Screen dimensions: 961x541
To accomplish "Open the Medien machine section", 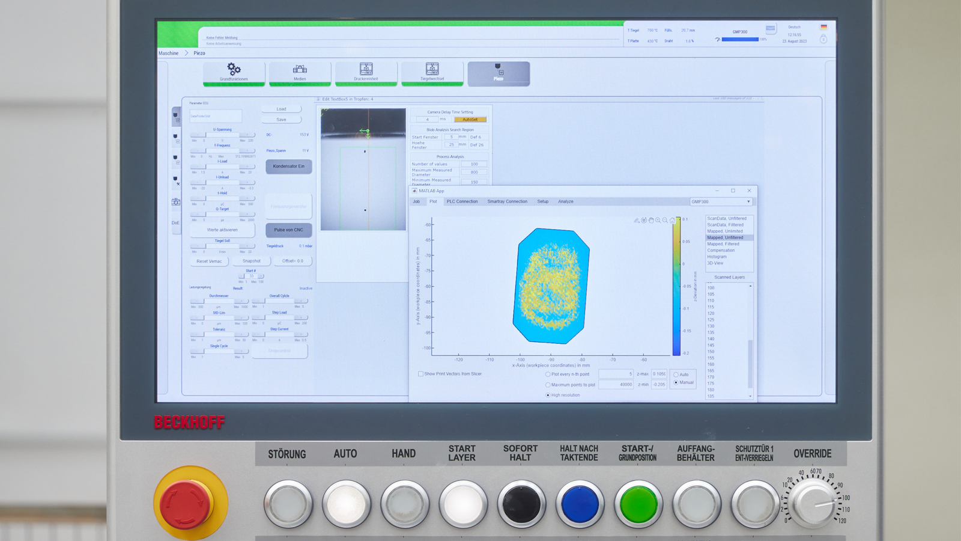I will tap(300, 72).
